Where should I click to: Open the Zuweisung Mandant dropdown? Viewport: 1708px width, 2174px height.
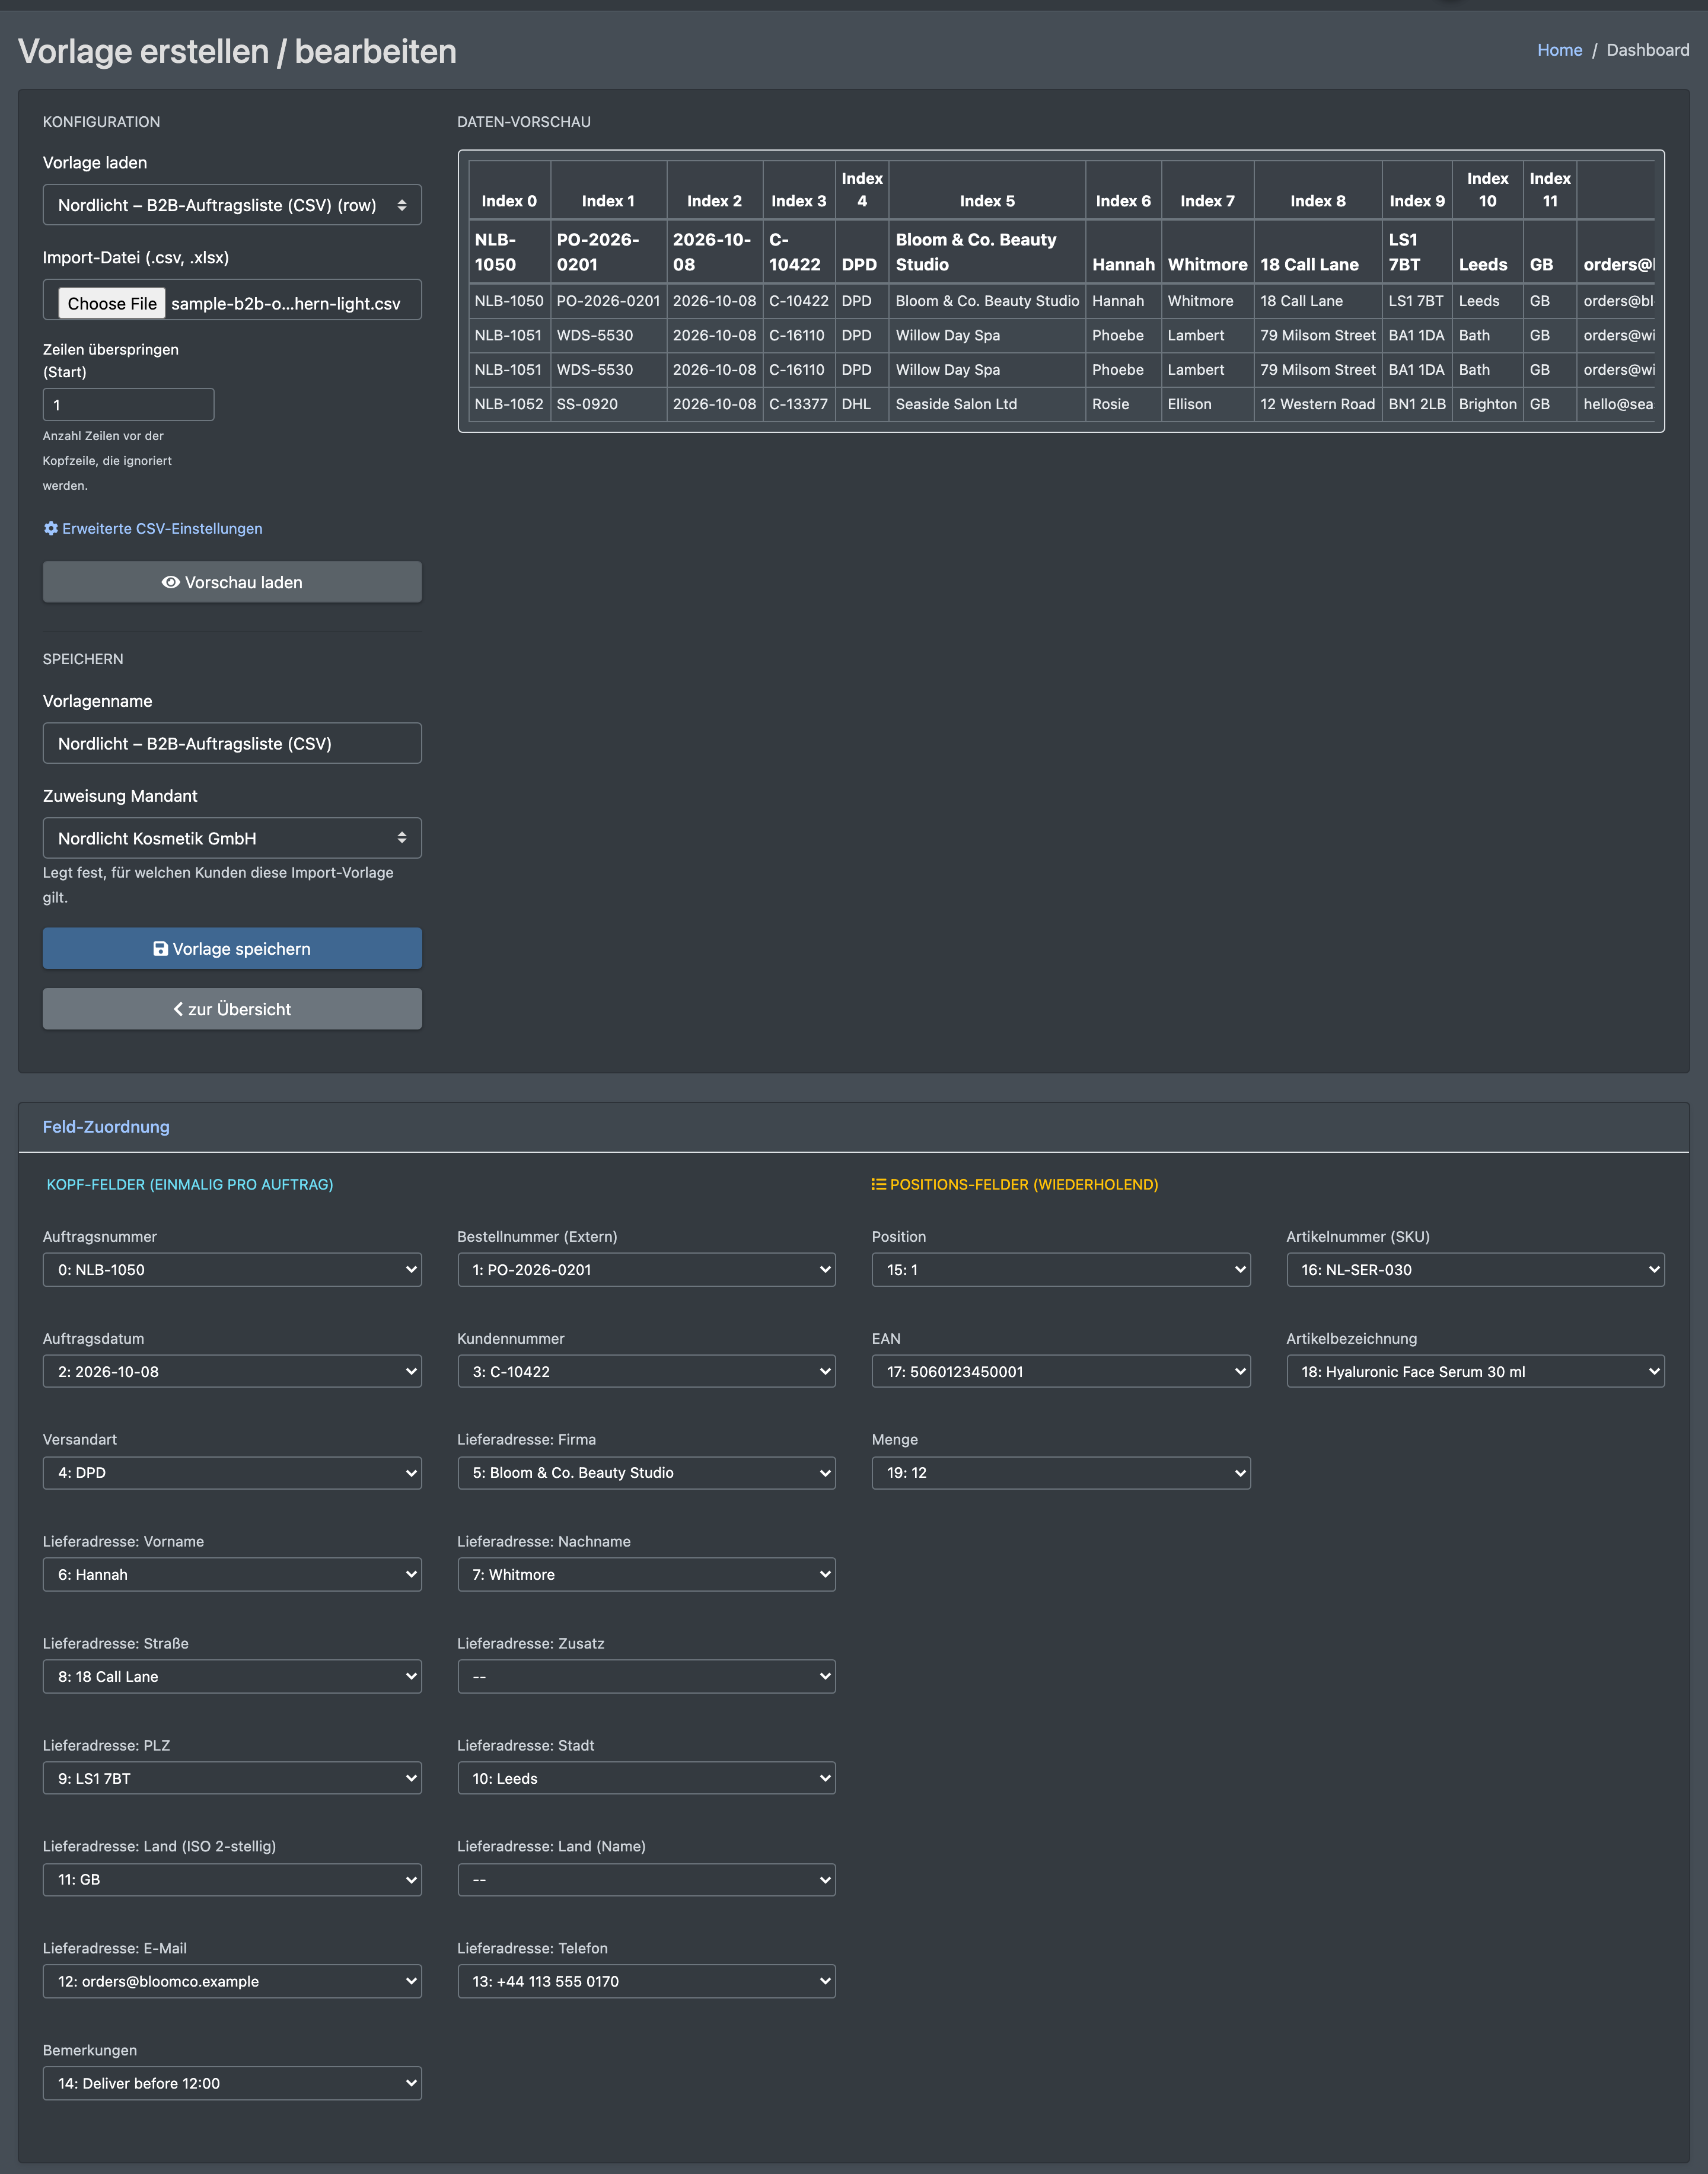(232, 838)
